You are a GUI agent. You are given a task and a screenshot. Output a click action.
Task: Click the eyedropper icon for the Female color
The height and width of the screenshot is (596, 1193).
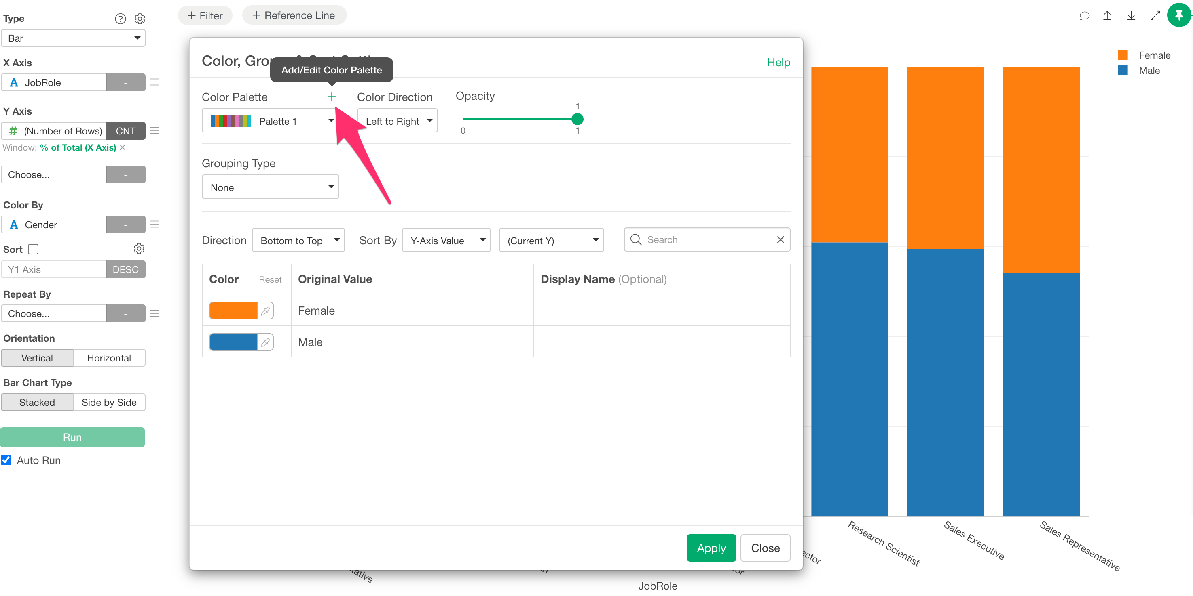[x=265, y=311]
